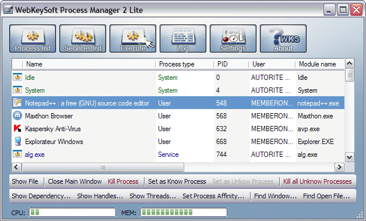This screenshot has width=366, height=221.
Task: Click Kill all Unknow Processes
Action: coord(318,181)
